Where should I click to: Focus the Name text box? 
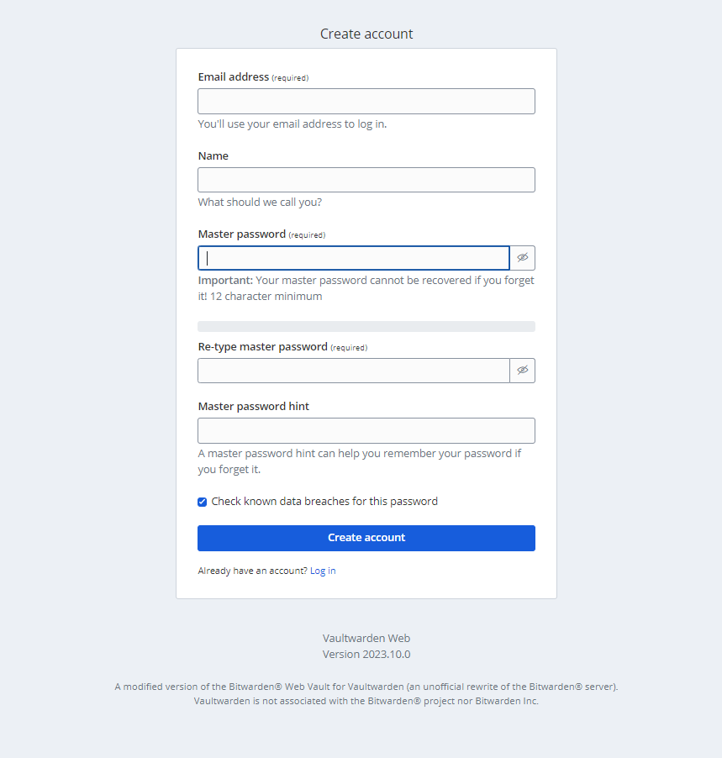[x=366, y=180]
